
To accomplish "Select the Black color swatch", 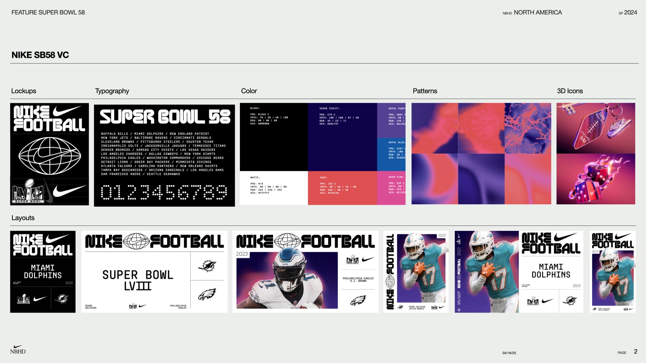I will coord(274,137).
